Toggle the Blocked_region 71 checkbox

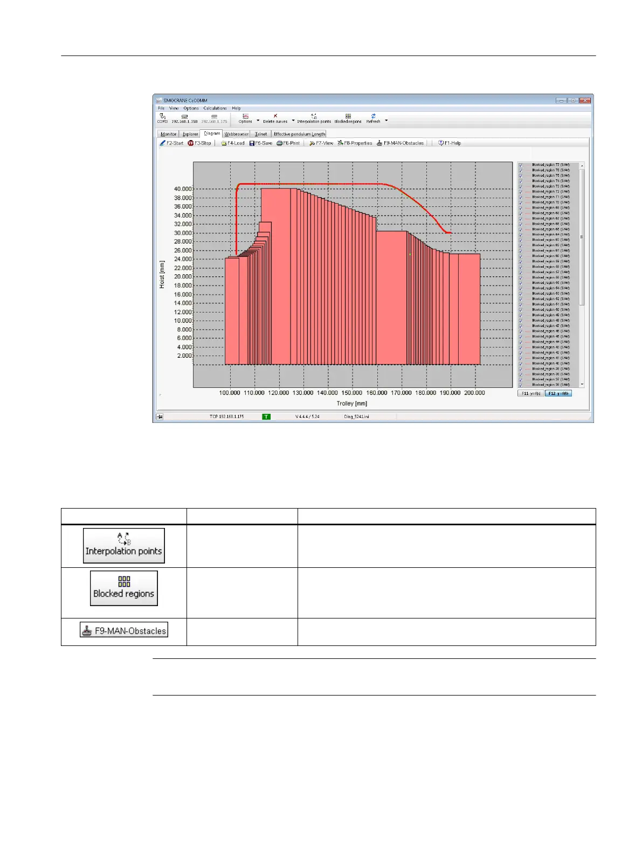click(x=521, y=197)
